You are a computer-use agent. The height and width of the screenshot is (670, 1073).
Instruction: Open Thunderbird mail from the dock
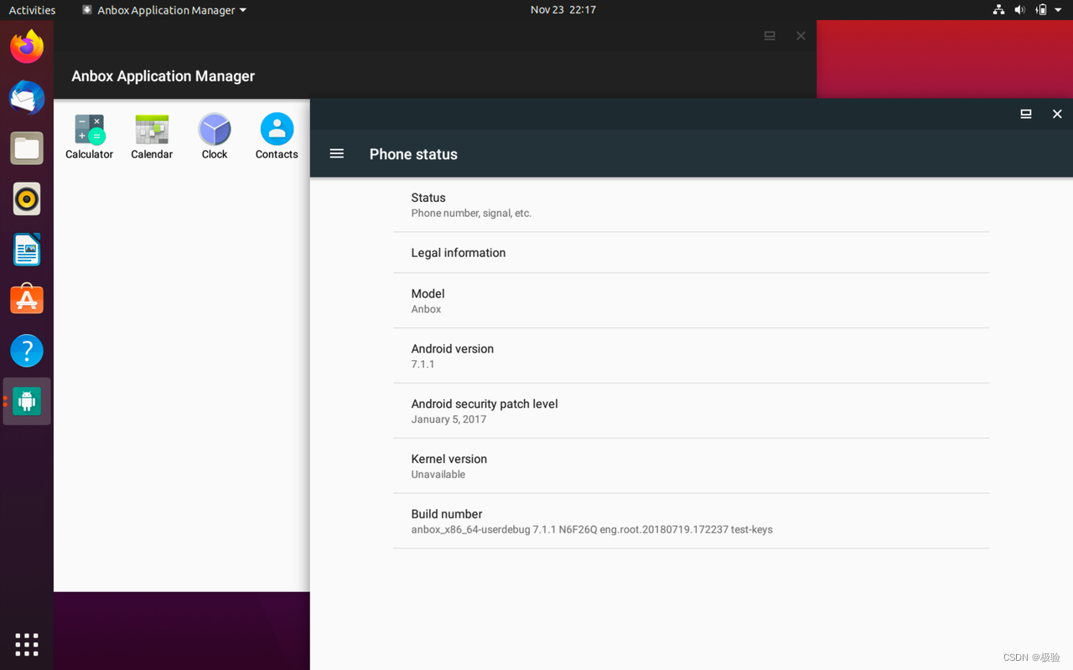(x=27, y=98)
